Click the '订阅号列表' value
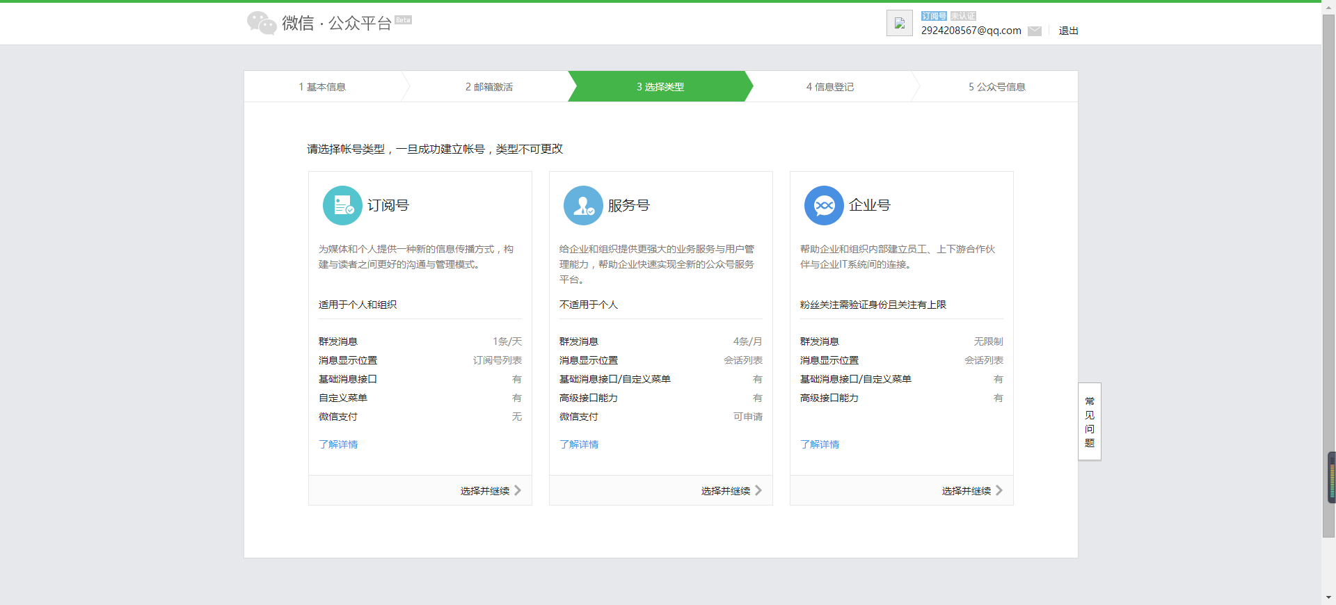Viewport: 1336px width, 605px height. point(498,360)
